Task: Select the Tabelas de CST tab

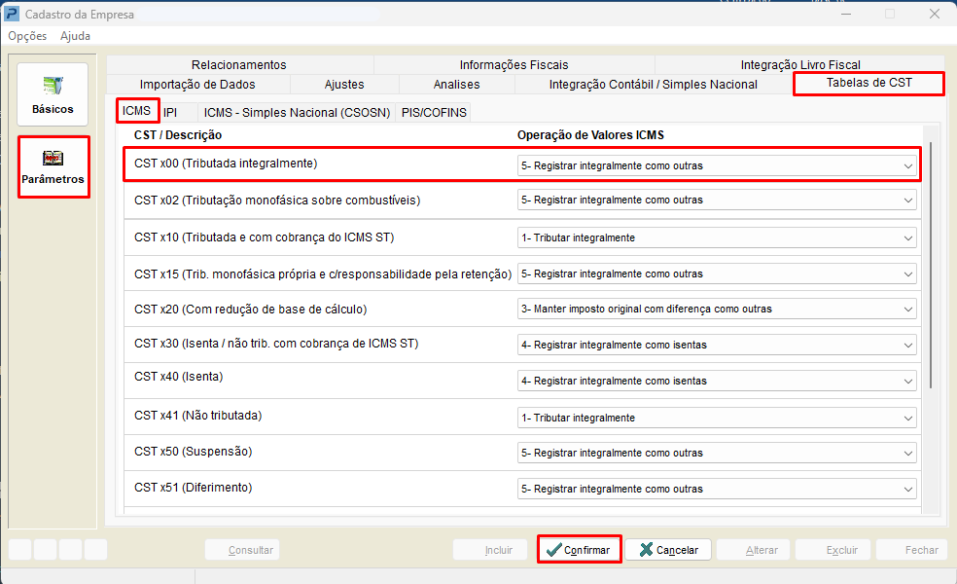Action: [869, 83]
